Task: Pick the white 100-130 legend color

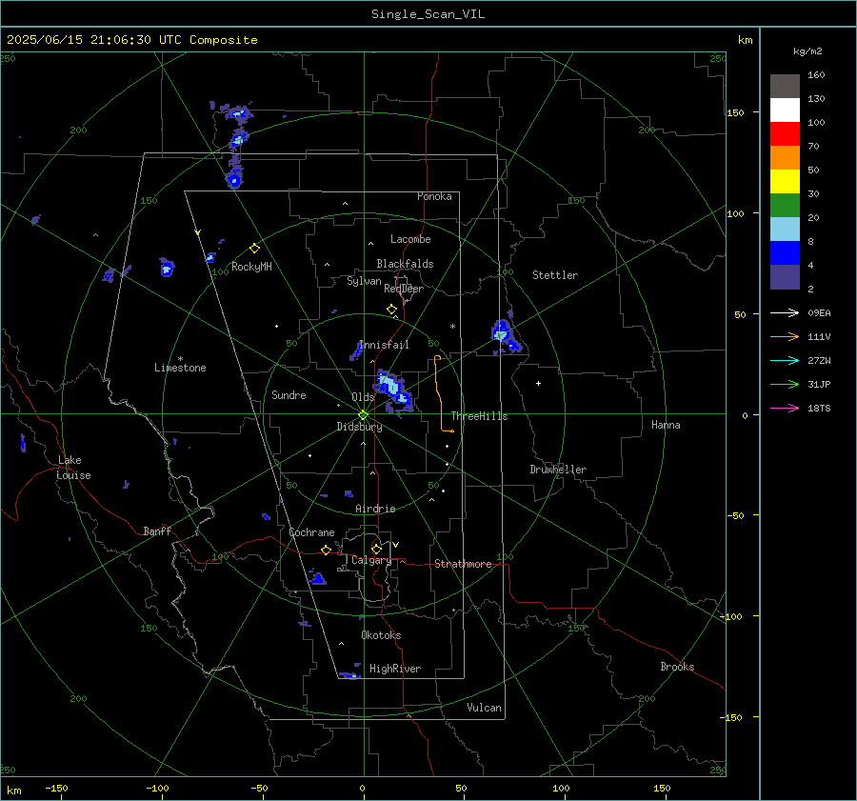Action: pyautogui.click(x=785, y=110)
